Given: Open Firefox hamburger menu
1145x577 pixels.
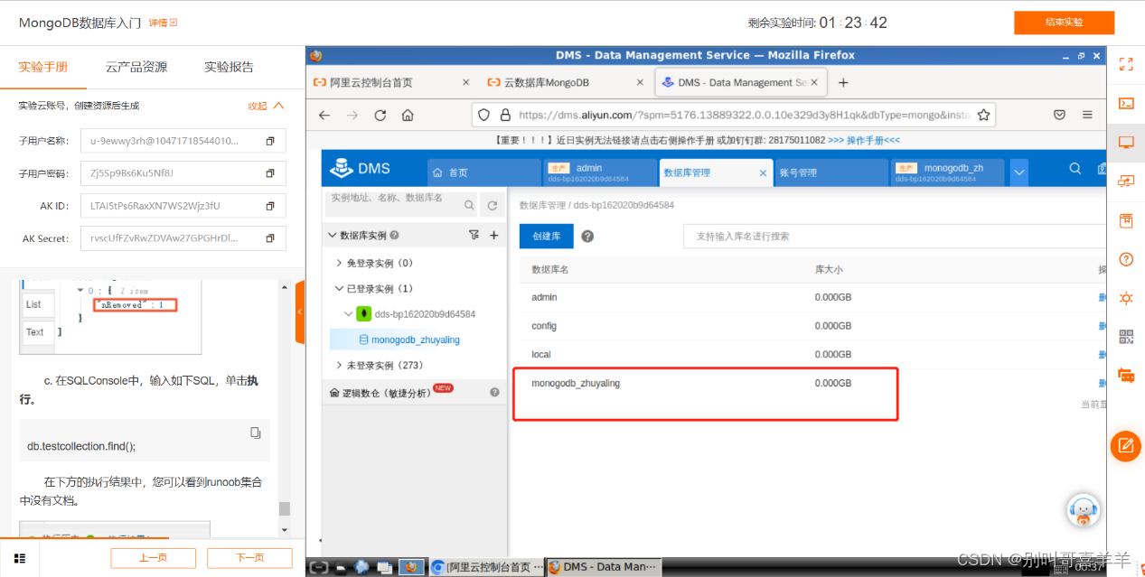Looking at the screenshot, I should (x=1087, y=115).
